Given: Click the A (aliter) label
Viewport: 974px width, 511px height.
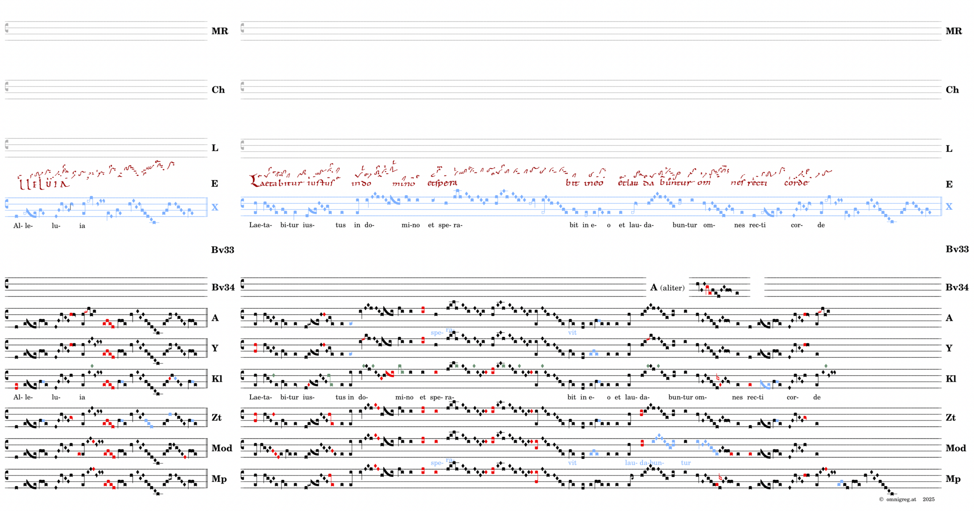Looking at the screenshot, I should [667, 288].
